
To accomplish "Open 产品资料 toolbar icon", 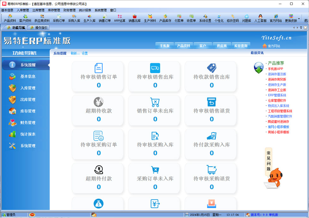I will point(10,18).
